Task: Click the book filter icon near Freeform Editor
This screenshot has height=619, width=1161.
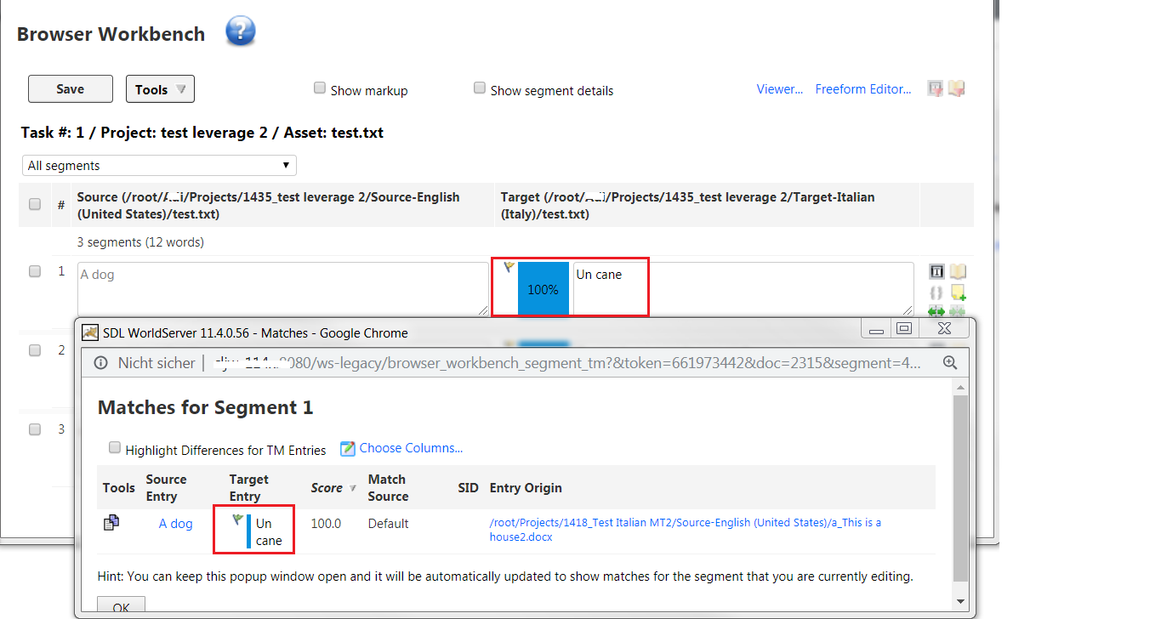Action: point(957,88)
